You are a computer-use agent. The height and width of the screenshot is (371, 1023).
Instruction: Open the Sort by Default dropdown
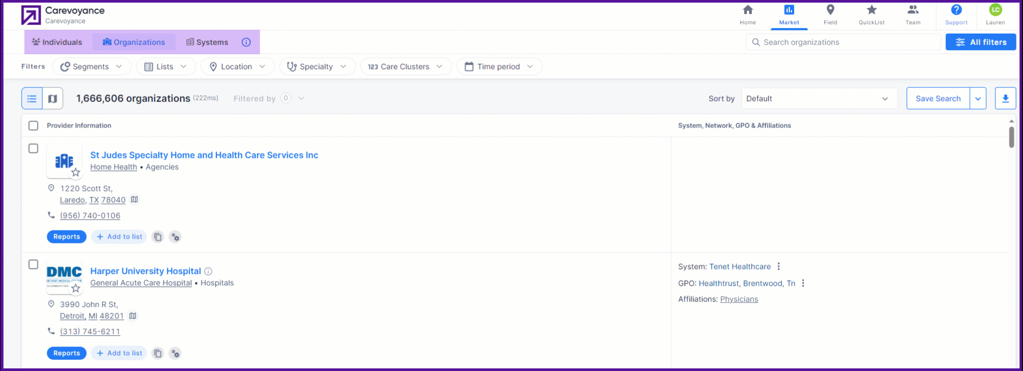[819, 99]
